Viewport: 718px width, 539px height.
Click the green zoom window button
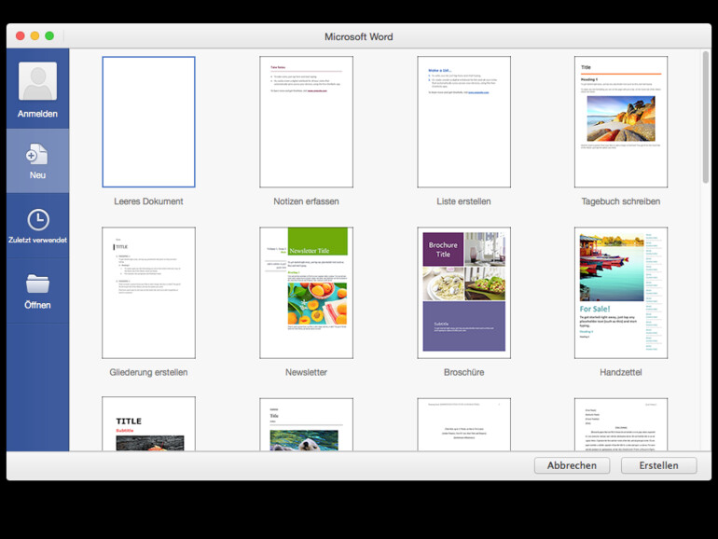(50, 36)
